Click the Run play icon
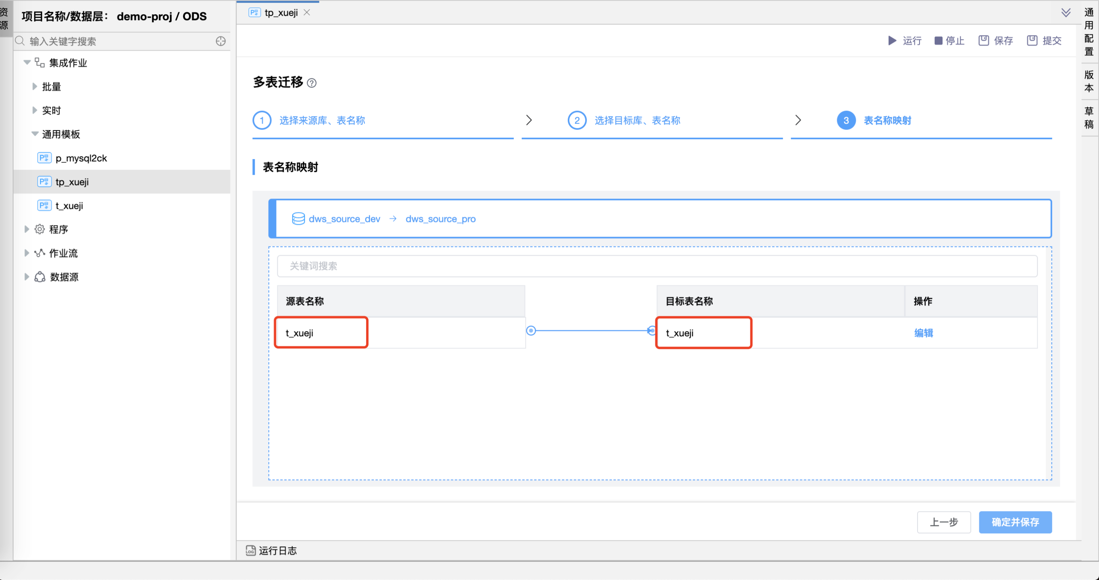Image resolution: width=1099 pixels, height=580 pixels. pos(892,40)
